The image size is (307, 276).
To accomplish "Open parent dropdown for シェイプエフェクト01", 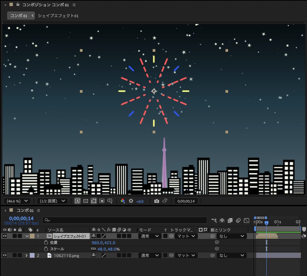I will [x=232, y=236].
